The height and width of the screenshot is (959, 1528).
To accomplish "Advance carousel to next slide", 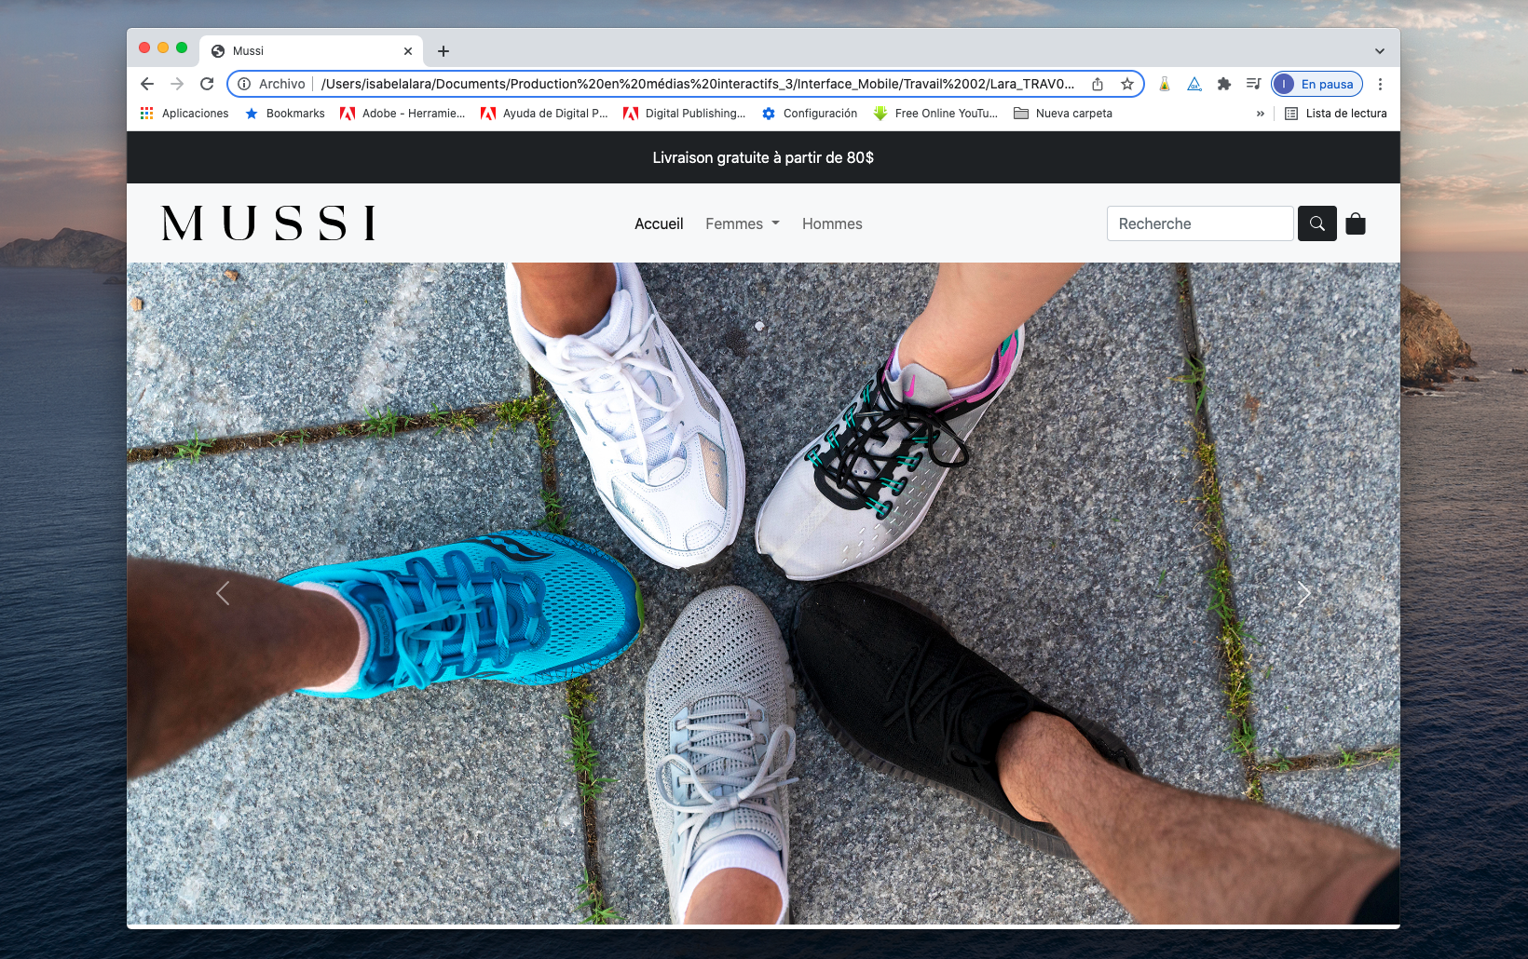I will pyautogui.click(x=1303, y=593).
